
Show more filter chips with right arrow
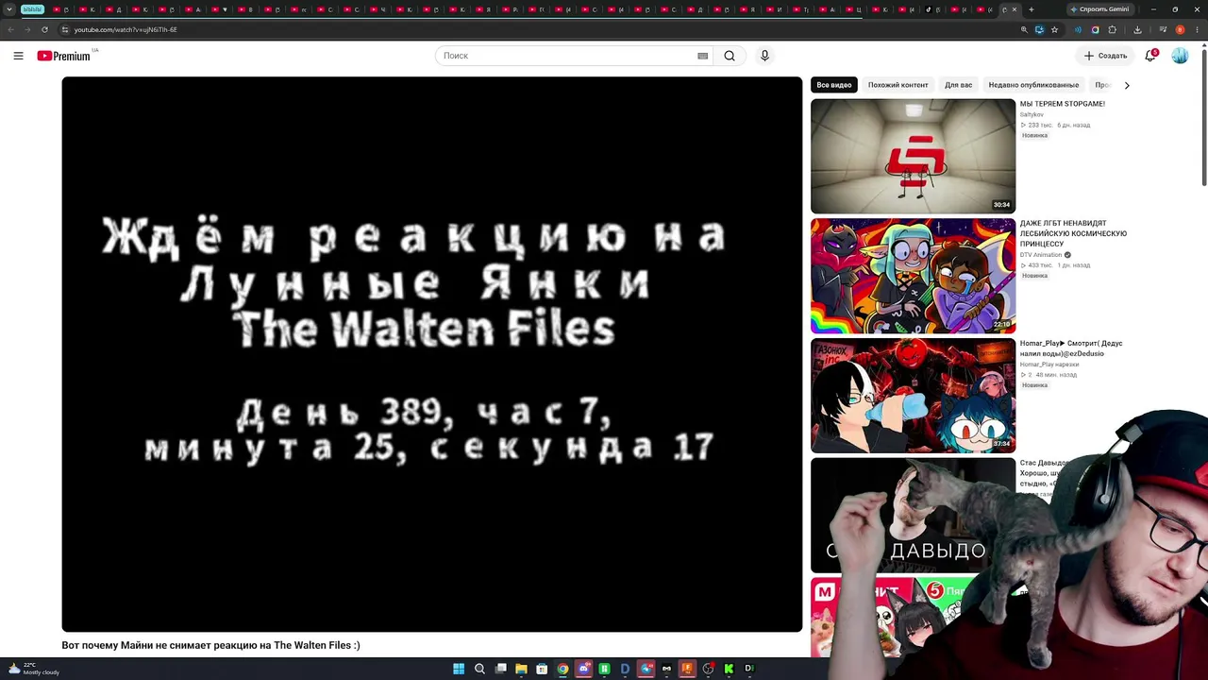[x=1126, y=85]
